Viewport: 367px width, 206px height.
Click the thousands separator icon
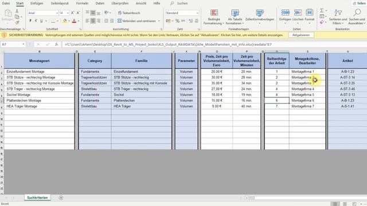[x=183, y=21]
